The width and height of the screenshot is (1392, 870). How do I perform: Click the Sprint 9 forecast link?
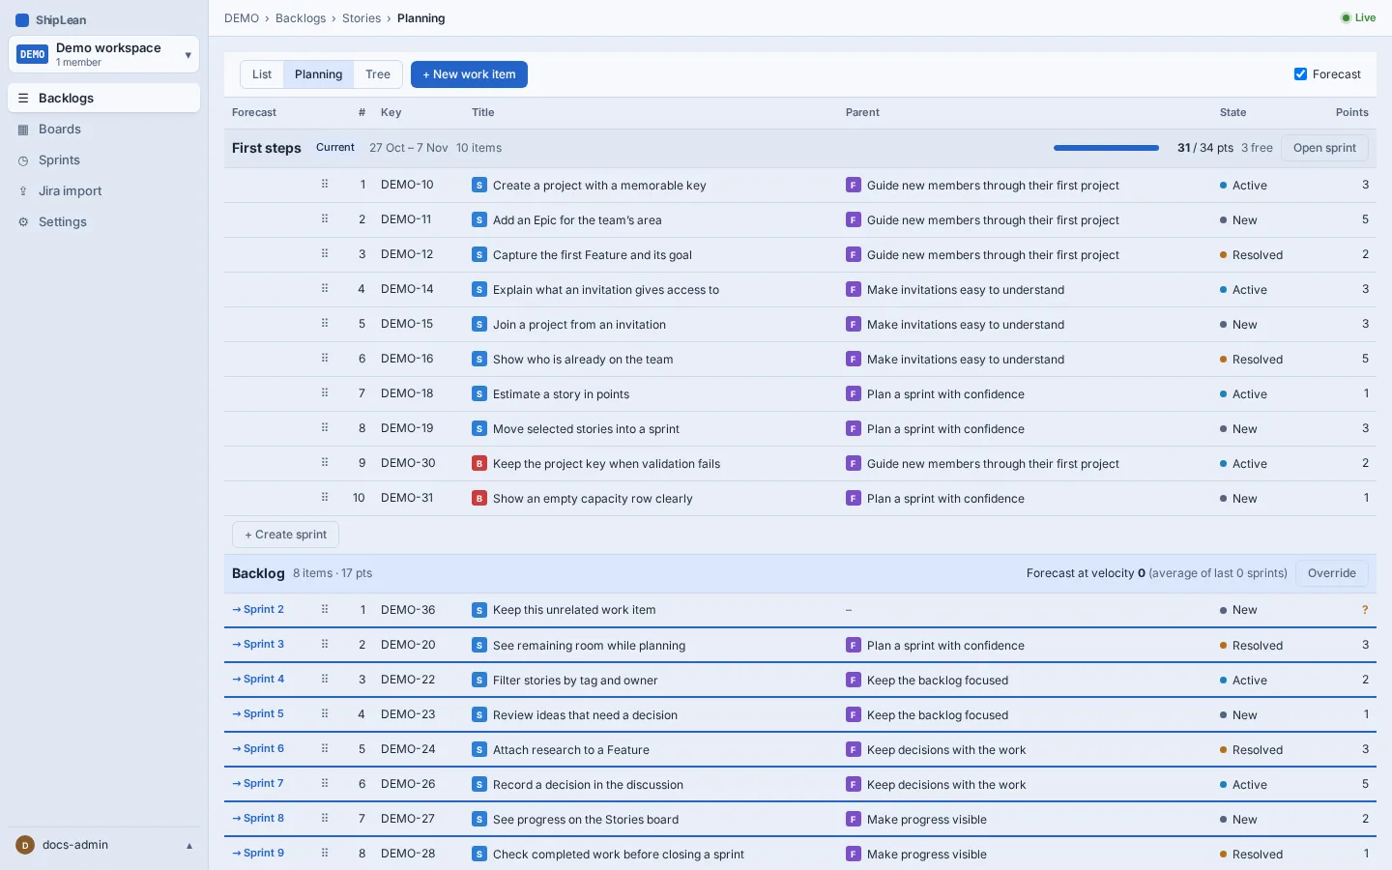pos(258,854)
